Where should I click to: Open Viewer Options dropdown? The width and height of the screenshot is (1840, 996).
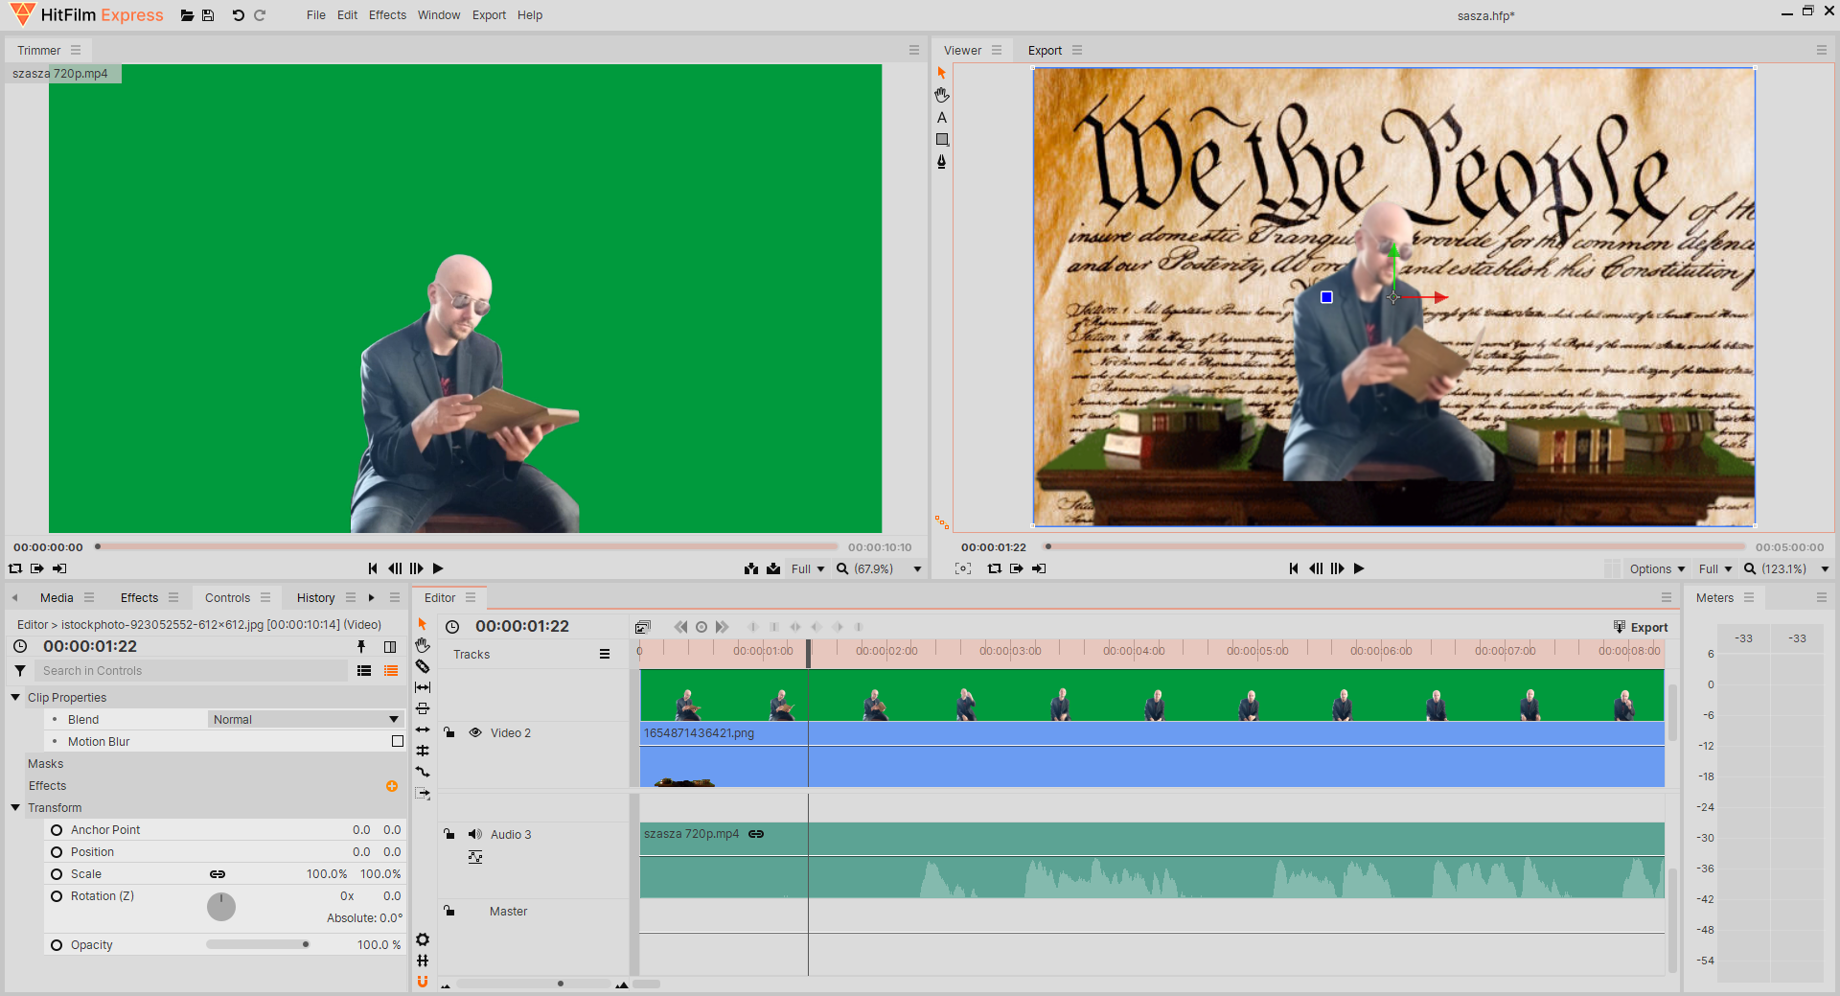1657,568
